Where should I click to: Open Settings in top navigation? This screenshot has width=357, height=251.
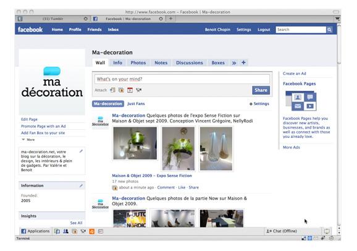[x=243, y=30]
